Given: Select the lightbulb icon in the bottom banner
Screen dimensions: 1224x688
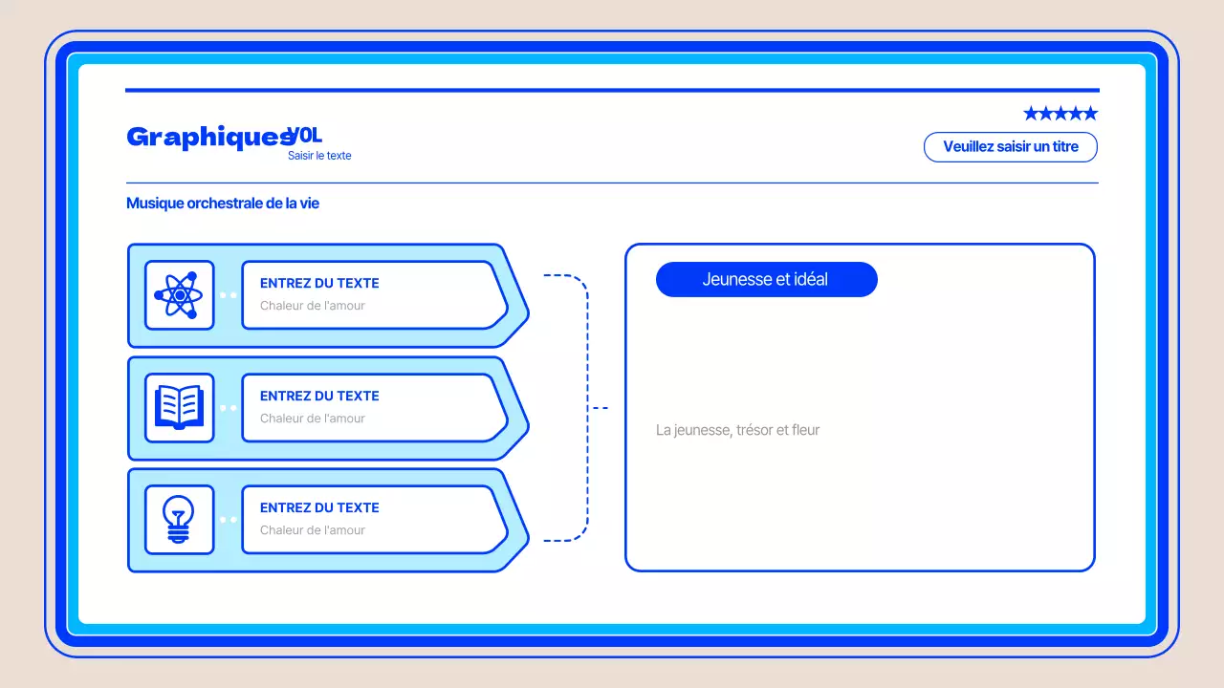Looking at the screenshot, I should (178, 519).
